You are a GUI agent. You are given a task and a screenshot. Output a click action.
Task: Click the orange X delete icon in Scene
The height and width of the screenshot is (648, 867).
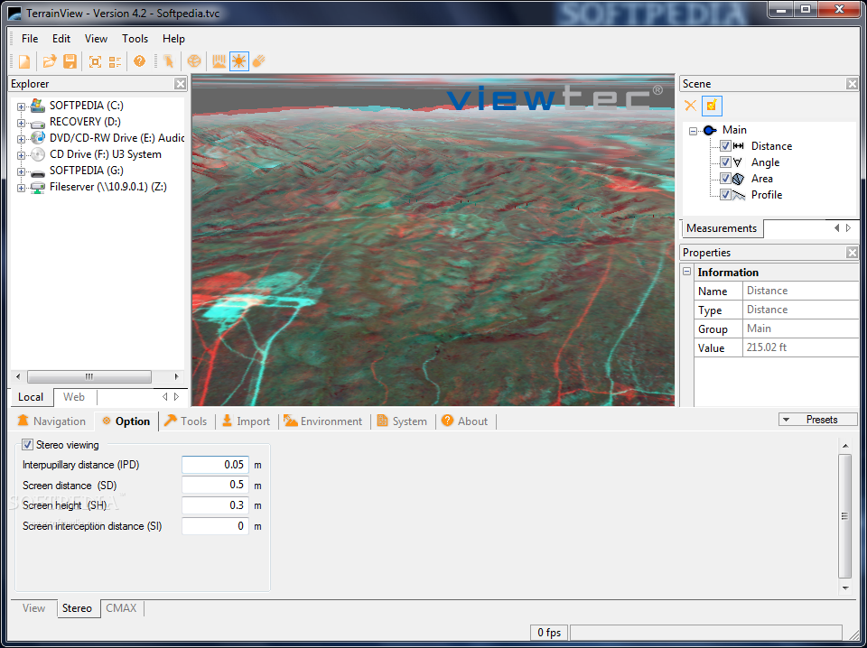click(690, 106)
